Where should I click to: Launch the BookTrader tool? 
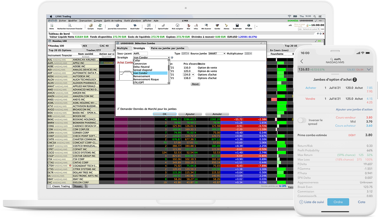coord(135,27)
